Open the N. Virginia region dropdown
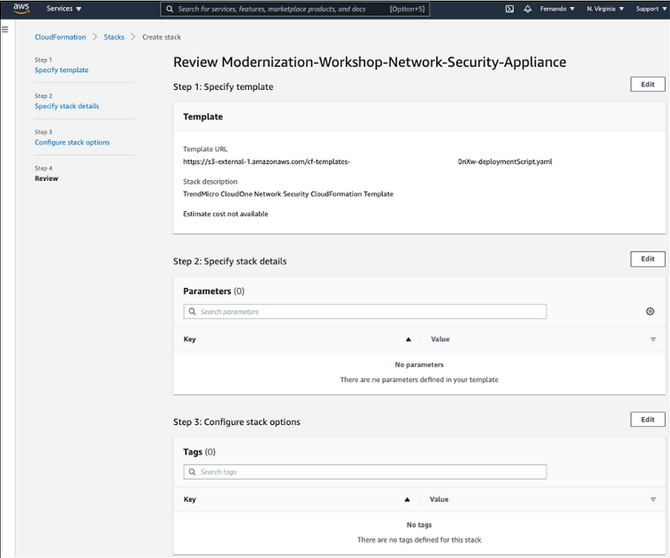This screenshot has width=670, height=558. click(605, 9)
